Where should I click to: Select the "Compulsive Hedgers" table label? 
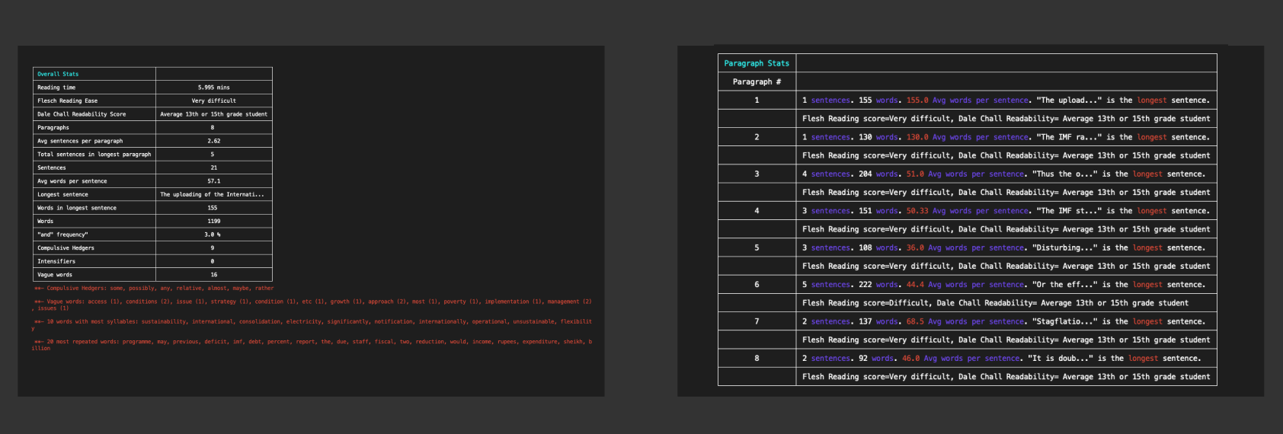(66, 248)
